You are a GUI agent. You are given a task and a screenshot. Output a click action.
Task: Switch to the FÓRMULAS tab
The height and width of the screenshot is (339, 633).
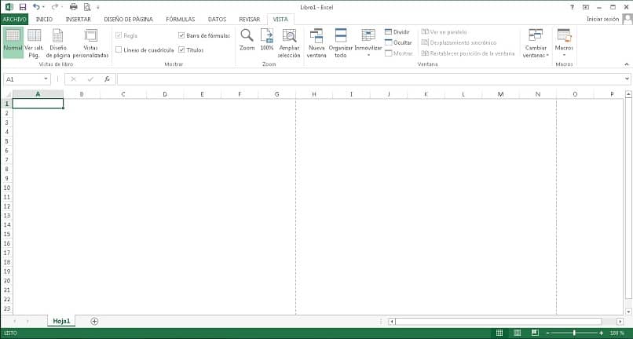tap(181, 19)
